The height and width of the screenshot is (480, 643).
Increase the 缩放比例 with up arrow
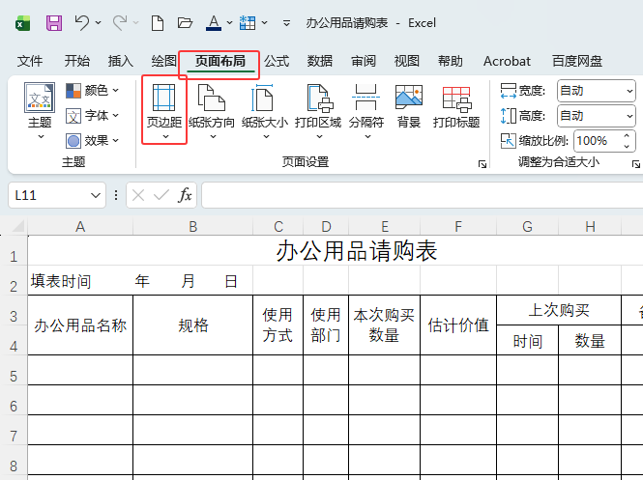pos(627,135)
